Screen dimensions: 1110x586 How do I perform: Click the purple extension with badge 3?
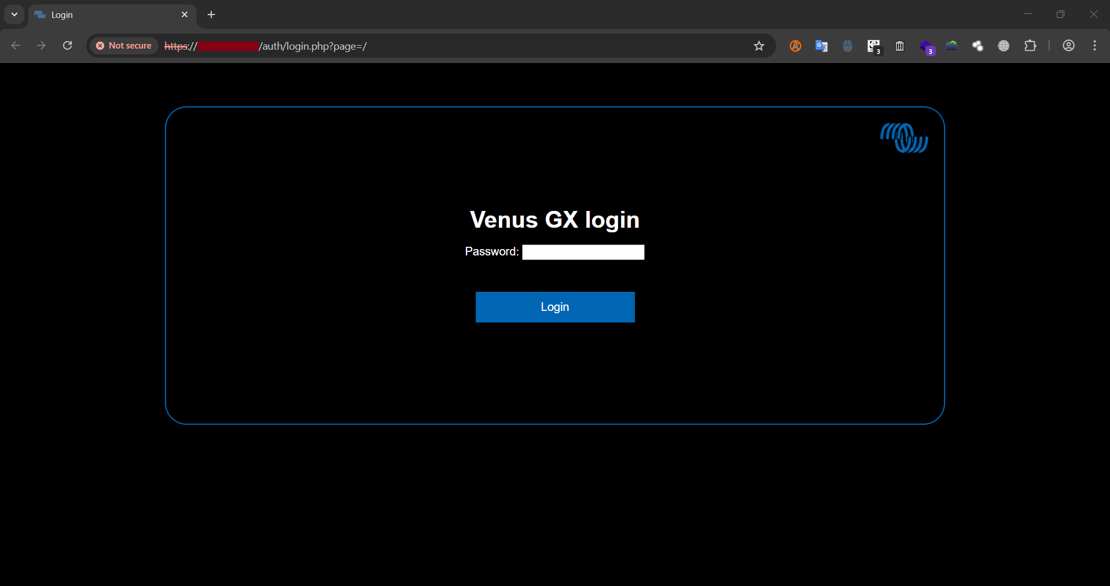928,46
